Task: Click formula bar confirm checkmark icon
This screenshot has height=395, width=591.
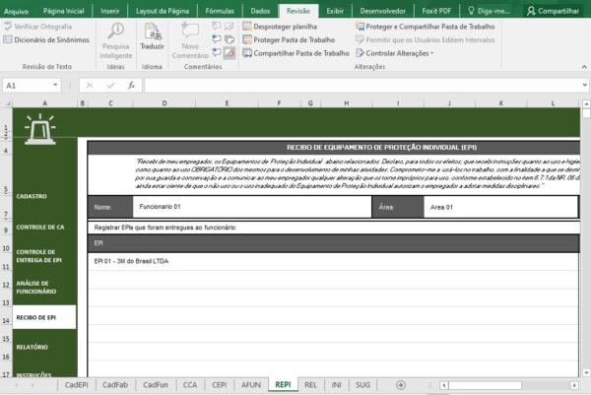Action: [110, 86]
